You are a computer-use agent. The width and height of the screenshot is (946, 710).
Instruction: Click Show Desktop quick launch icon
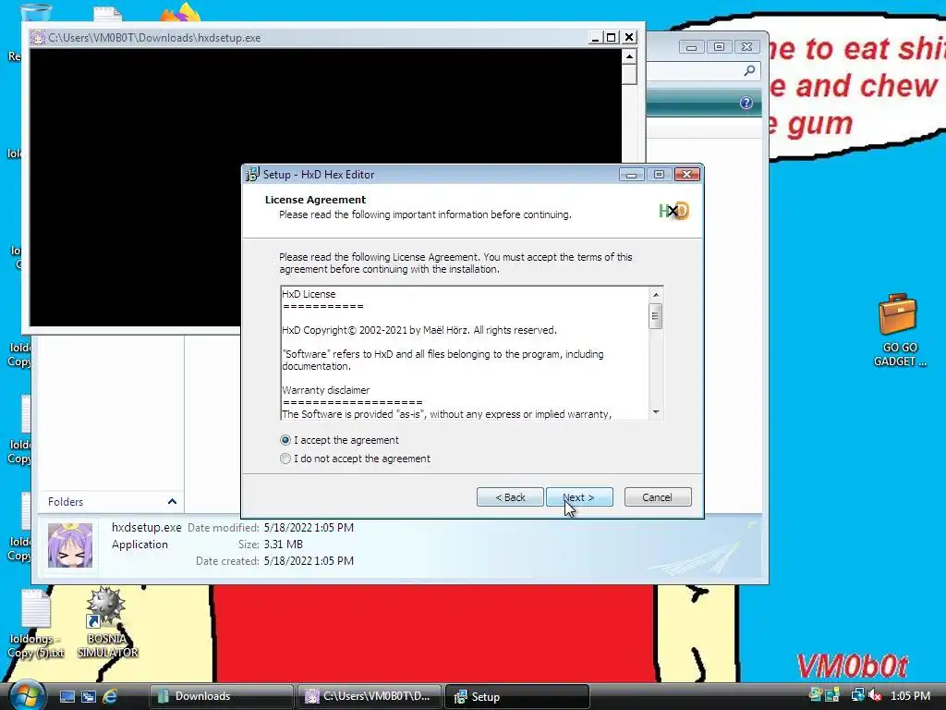[67, 697]
